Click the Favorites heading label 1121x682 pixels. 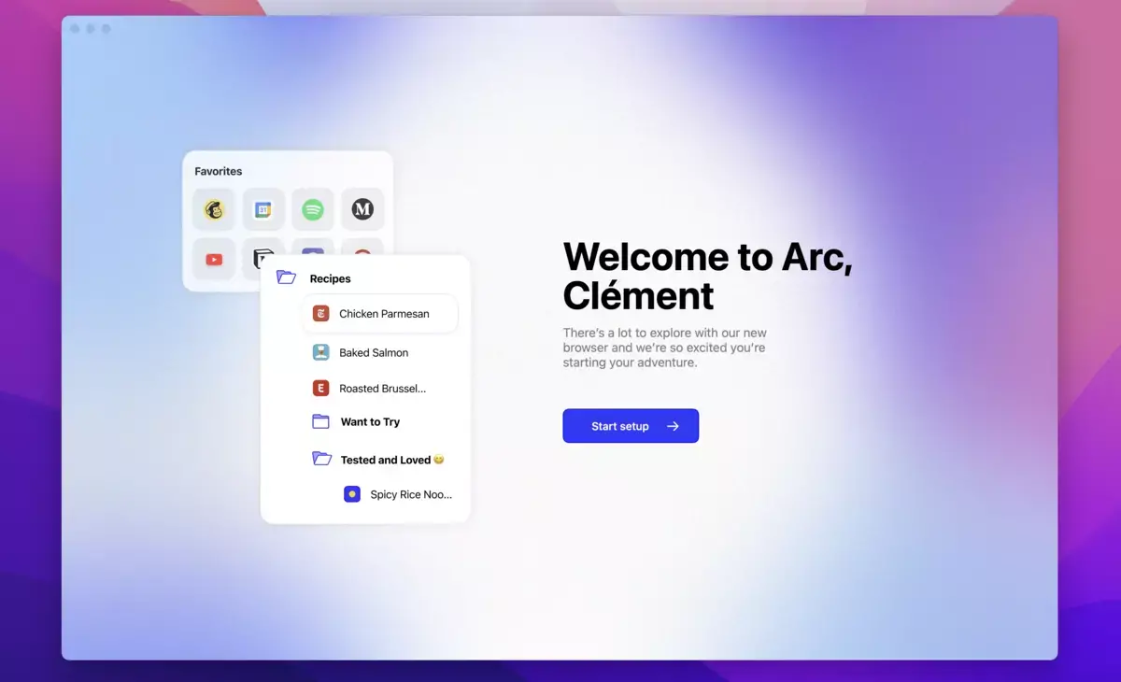pos(218,171)
